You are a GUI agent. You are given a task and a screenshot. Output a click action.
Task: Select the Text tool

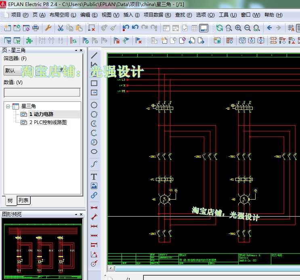point(94,177)
